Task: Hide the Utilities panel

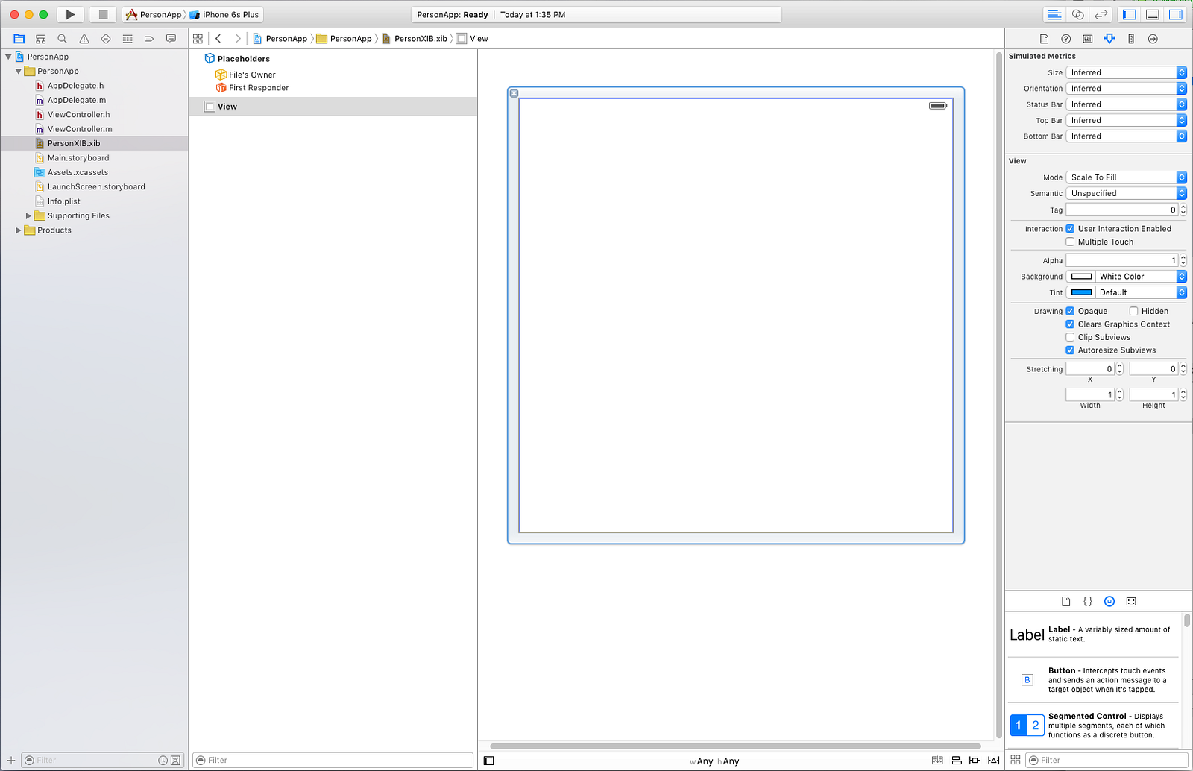Action: coord(1176,14)
